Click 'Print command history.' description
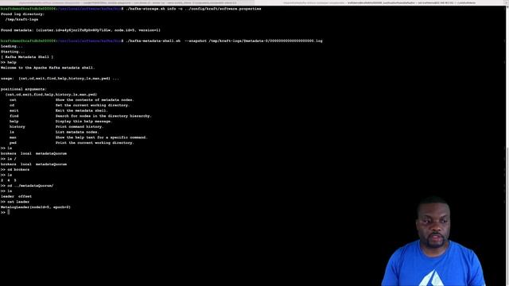The height and width of the screenshot is (286, 509). coord(80,126)
